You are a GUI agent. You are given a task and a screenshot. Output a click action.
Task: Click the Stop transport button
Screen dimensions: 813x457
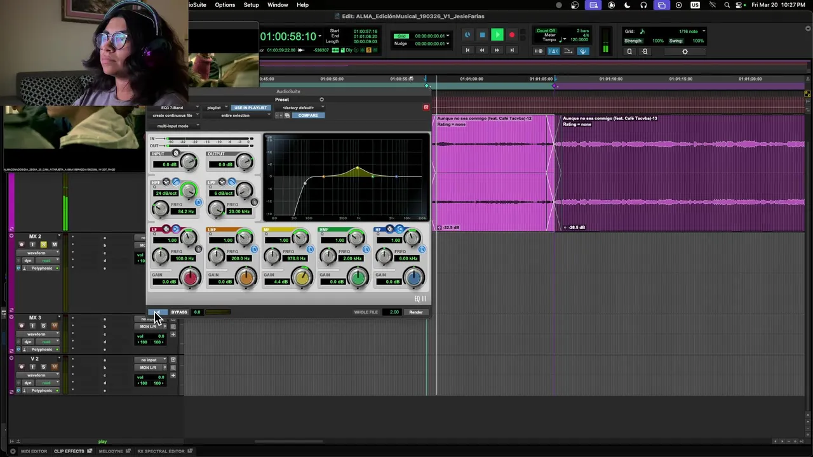pyautogui.click(x=482, y=35)
